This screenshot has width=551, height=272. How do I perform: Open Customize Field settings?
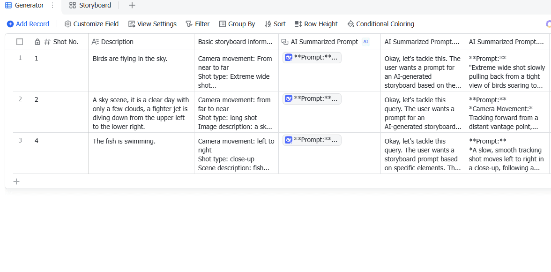(91, 24)
